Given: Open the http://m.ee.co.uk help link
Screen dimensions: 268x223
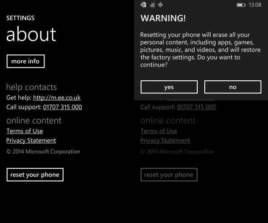Looking at the screenshot, I should click(x=57, y=97).
